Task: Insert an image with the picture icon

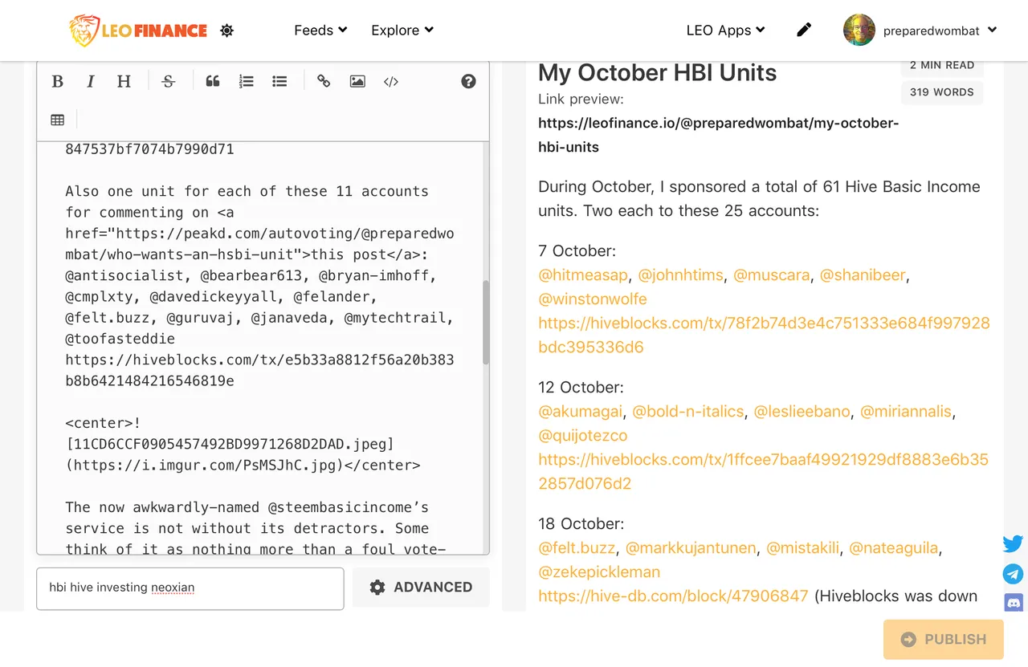Action: click(357, 81)
